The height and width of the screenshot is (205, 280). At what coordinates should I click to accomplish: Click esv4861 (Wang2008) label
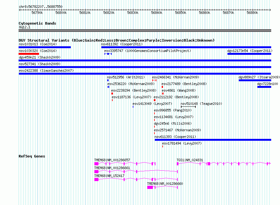pos(179,90)
